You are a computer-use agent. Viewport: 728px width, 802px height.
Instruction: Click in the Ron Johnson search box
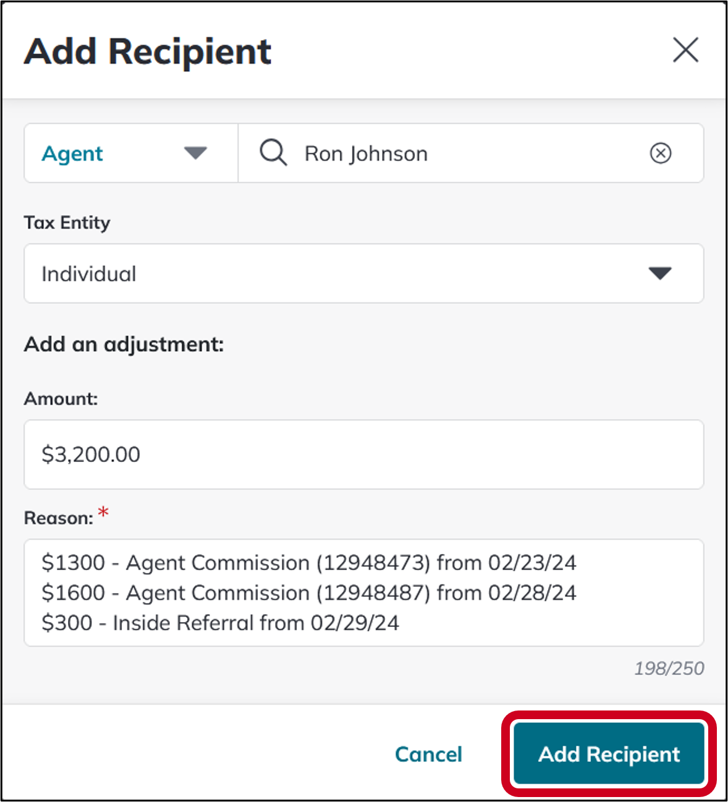[x=471, y=153]
